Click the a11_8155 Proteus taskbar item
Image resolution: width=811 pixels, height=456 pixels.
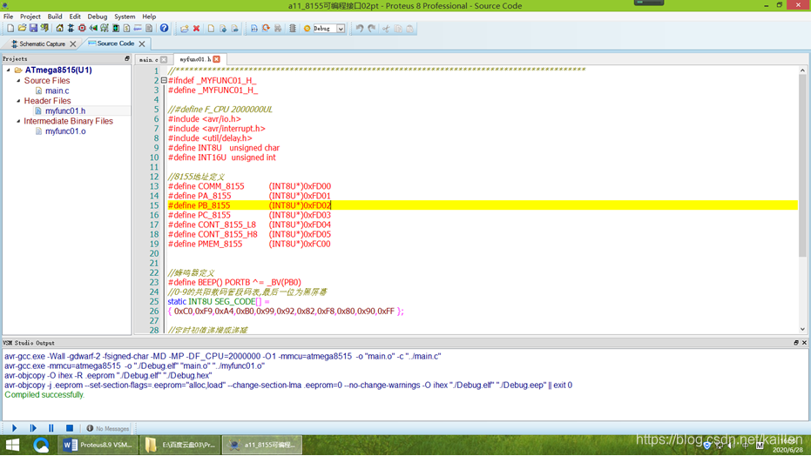pos(263,445)
